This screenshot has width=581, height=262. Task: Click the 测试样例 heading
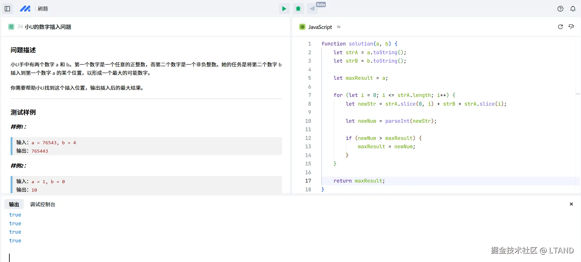point(23,112)
